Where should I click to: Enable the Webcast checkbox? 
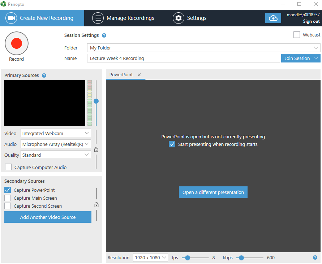pyautogui.click(x=297, y=34)
